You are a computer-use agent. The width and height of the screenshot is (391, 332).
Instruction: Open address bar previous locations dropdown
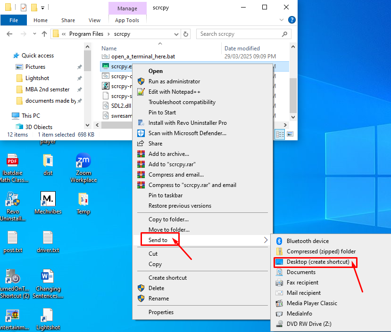pyautogui.click(x=176, y=34)
